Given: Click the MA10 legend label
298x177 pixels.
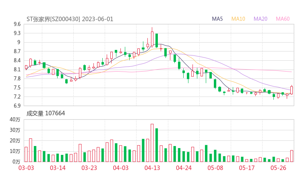Looking at the screenshot, I should click(x=238, y=19).
